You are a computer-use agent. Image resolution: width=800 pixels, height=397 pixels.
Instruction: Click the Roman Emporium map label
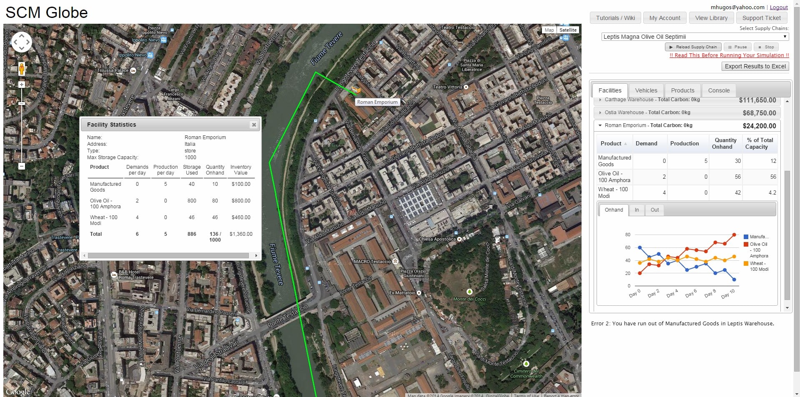pos(377,102)
